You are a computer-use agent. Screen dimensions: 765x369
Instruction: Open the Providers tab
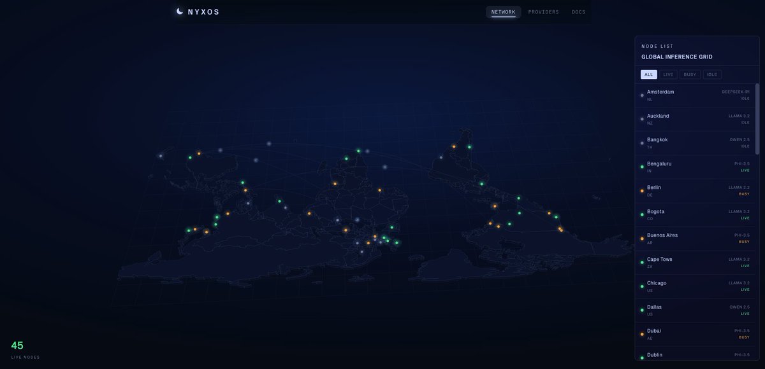[x=544, y=12]
